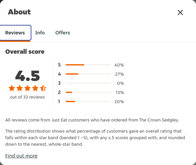Select the 5-star rating bar
The image size is (196, 165).
pyautogui.click(x=88, y=65)
